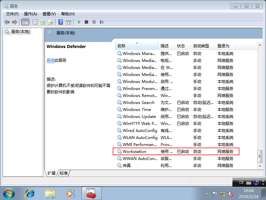Viewport: 266px width, 200px height.
Task: Click the Stop Service square button
Action: coord(86,22)
